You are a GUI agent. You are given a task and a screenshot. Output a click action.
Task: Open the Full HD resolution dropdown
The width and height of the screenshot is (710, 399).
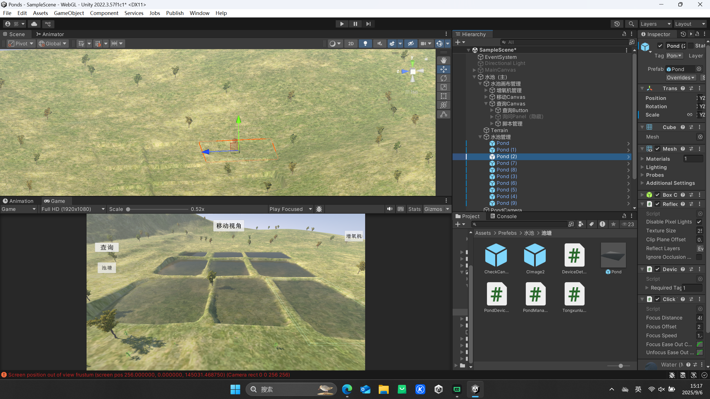pyautogui.click(x=73, y=209)
